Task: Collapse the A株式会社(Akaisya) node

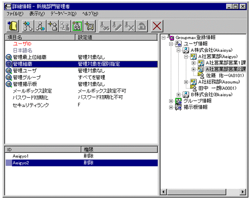Action: [x=178, y=50]
